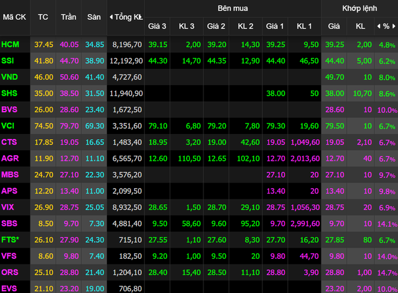Click the ORS percent change 14.7% cell
This screenshot has height=293, width=398.
click(386, 272)
